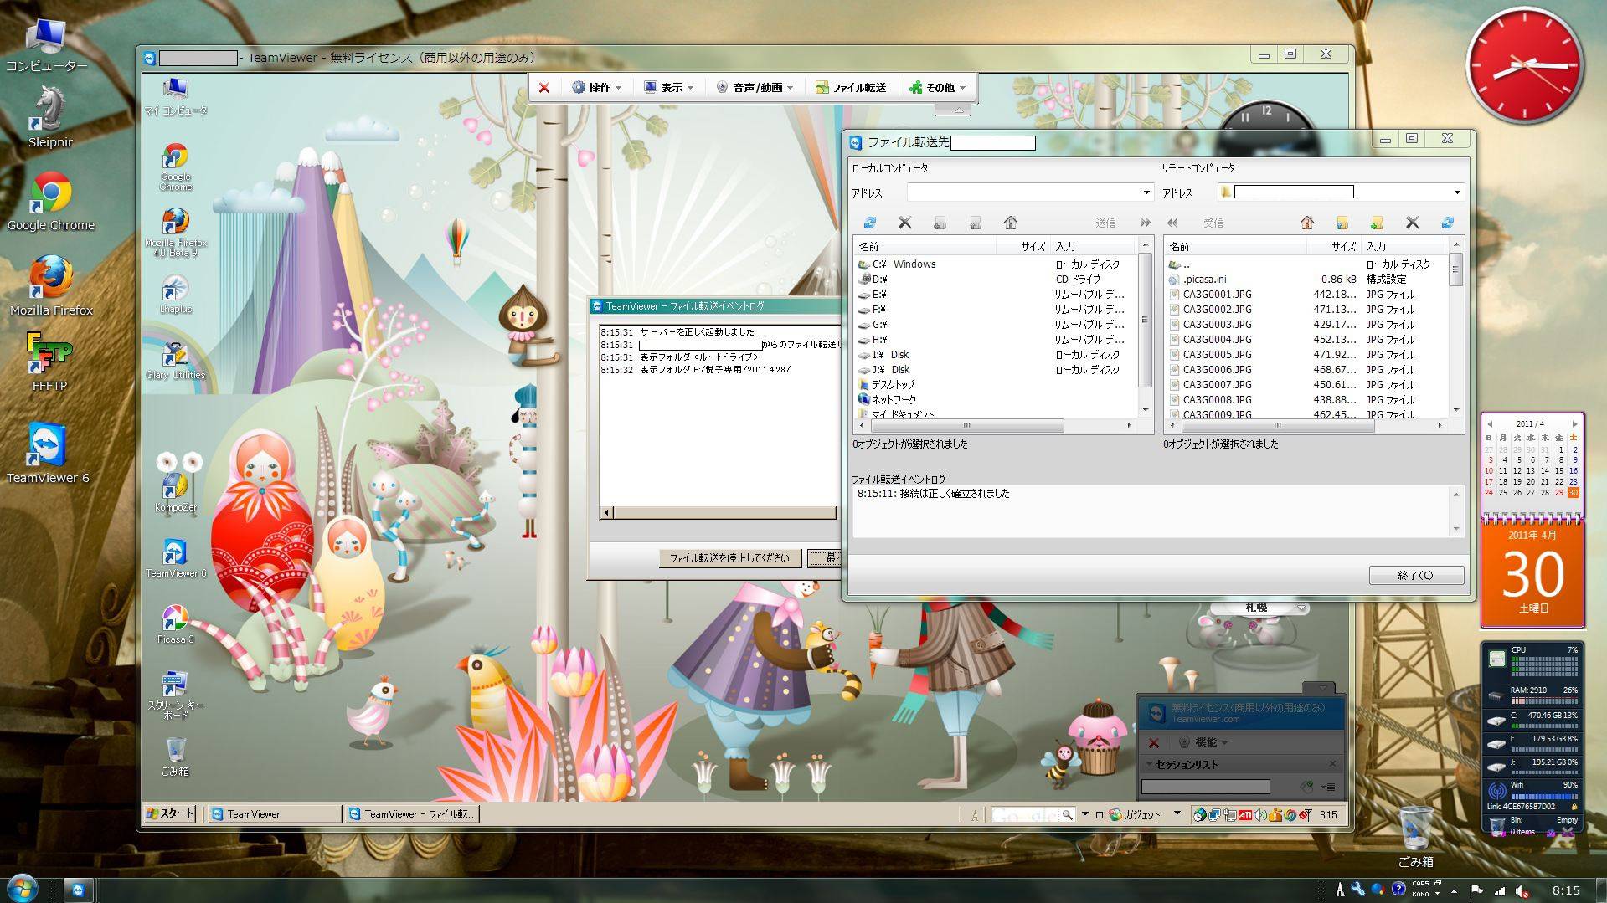Open local コンピューター desktop icon

[x=46, y=44]
